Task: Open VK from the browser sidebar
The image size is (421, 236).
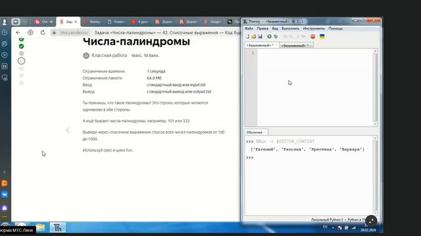Action: (5, 195)
